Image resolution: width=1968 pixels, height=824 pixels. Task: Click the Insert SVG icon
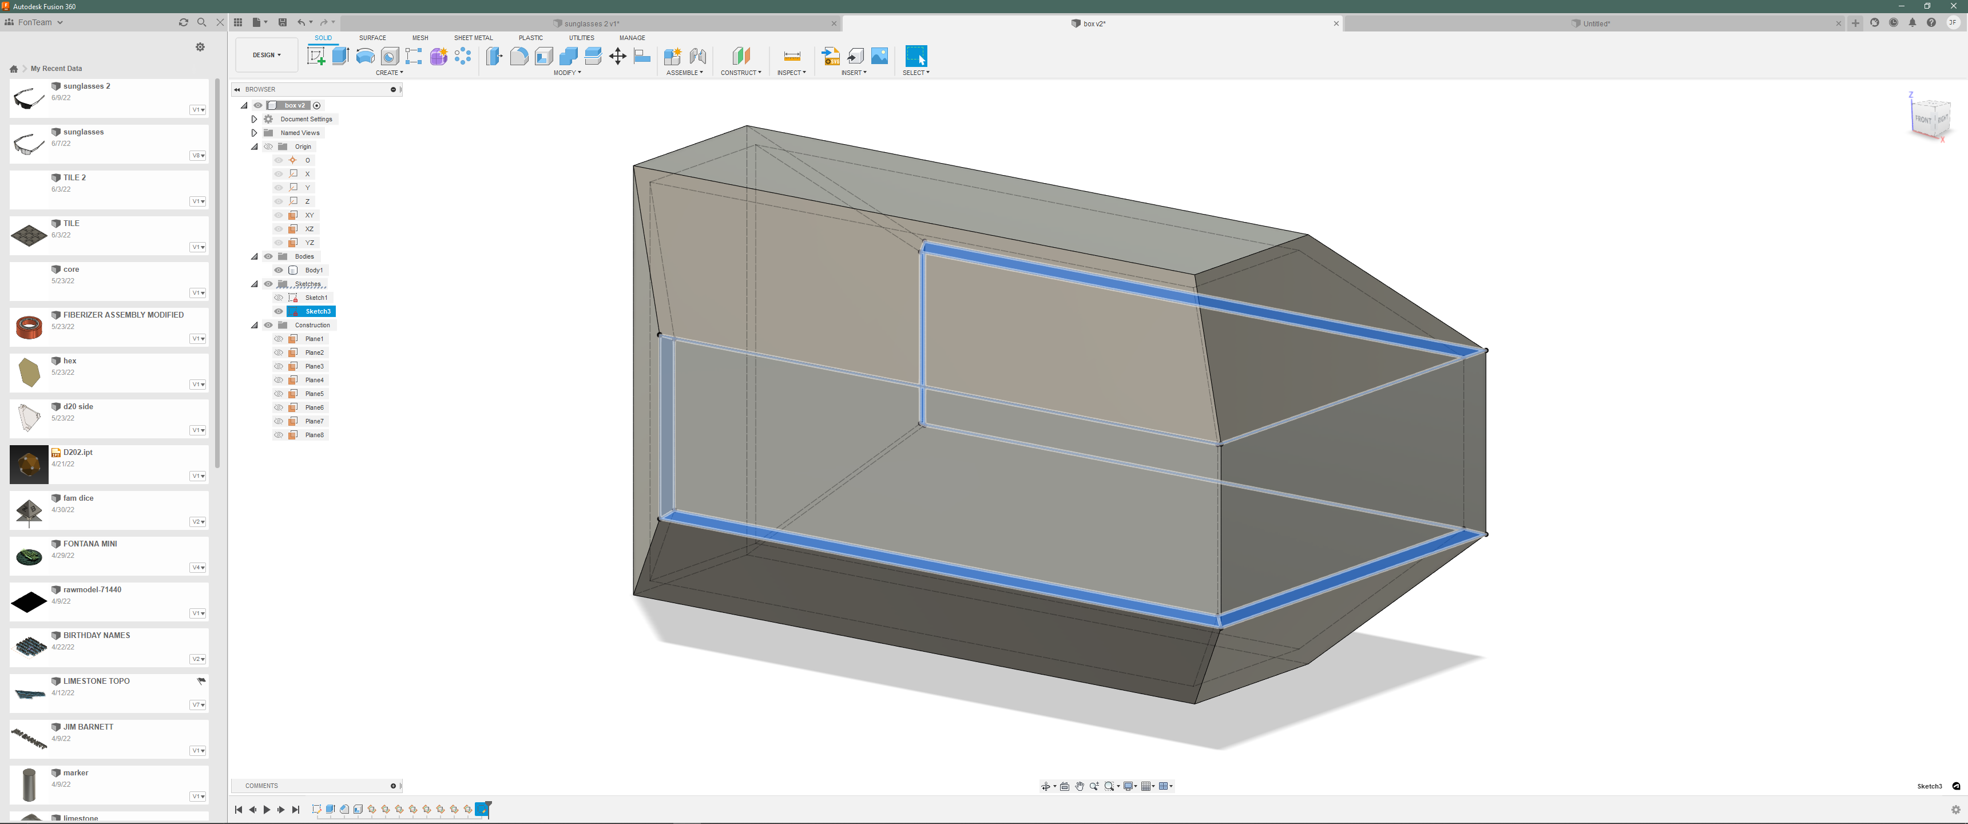click(x=830, y=56)
